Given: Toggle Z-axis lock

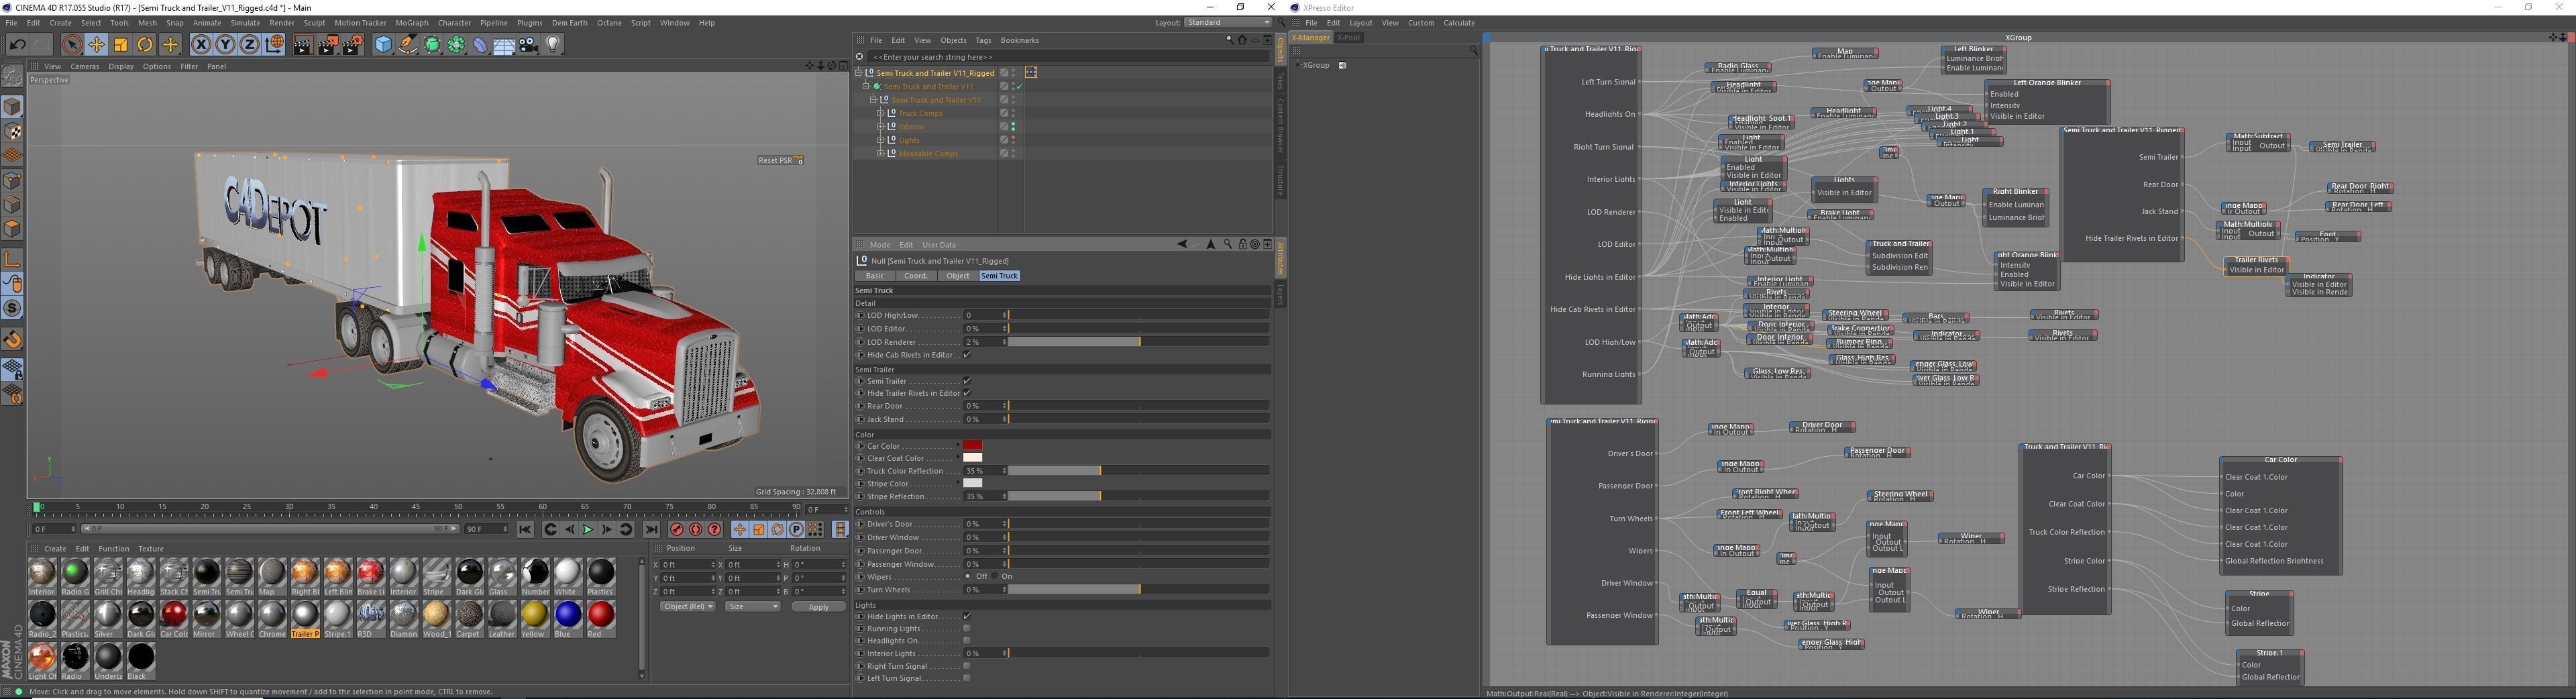Looking at the screenshot, I should (249, 45).
